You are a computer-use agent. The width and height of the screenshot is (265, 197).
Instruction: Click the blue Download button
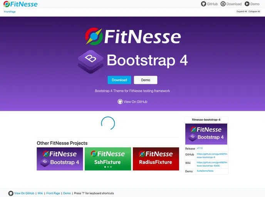click(119, 80)
